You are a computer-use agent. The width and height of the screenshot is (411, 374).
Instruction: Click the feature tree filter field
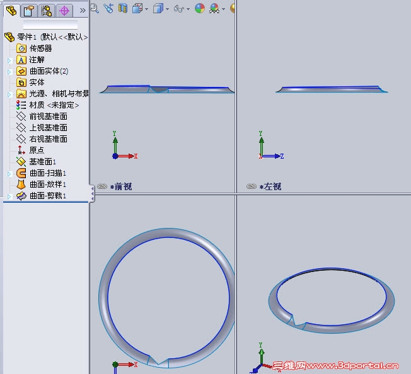click(50, 25)
